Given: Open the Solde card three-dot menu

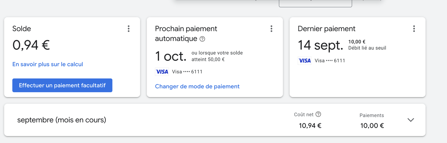Looking at the screenshot, I should click(129, 29).
